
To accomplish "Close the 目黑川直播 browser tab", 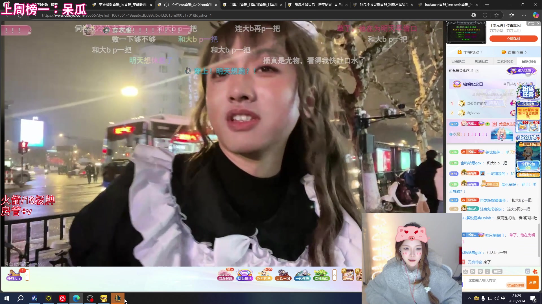I will point(281,5).
